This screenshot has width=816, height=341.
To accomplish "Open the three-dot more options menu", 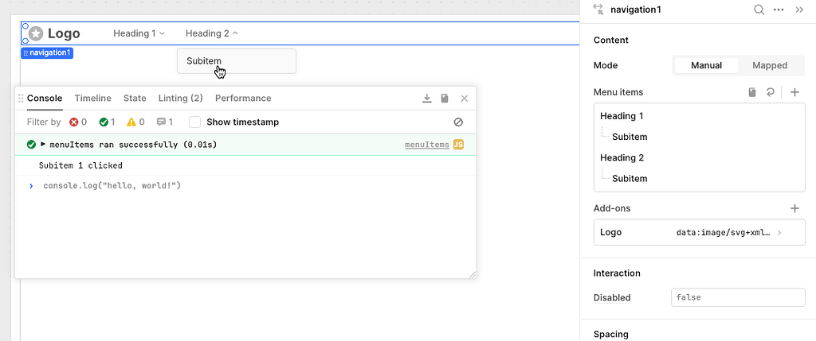I will click(779, 10).
